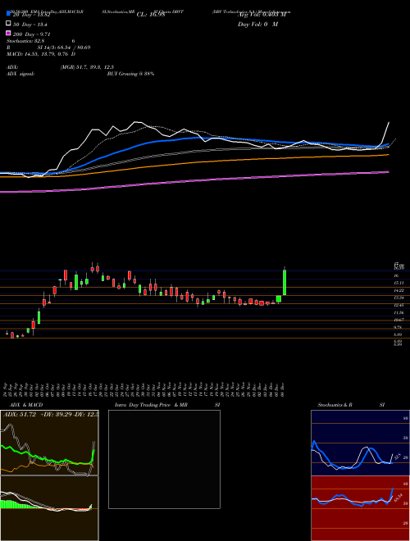This screenshot has width=410, height=541.
Task: Click the magenta 200 Day legend swatch
Action: [x=8, y=34]
